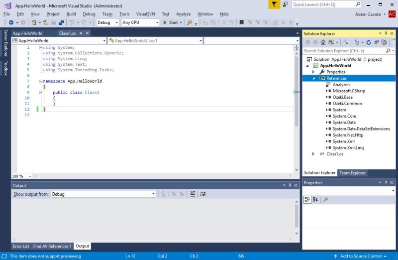Screen dimensions: 398x260
Task: Click the search magnifier in Solution Explorer
Action: (388, 51)
